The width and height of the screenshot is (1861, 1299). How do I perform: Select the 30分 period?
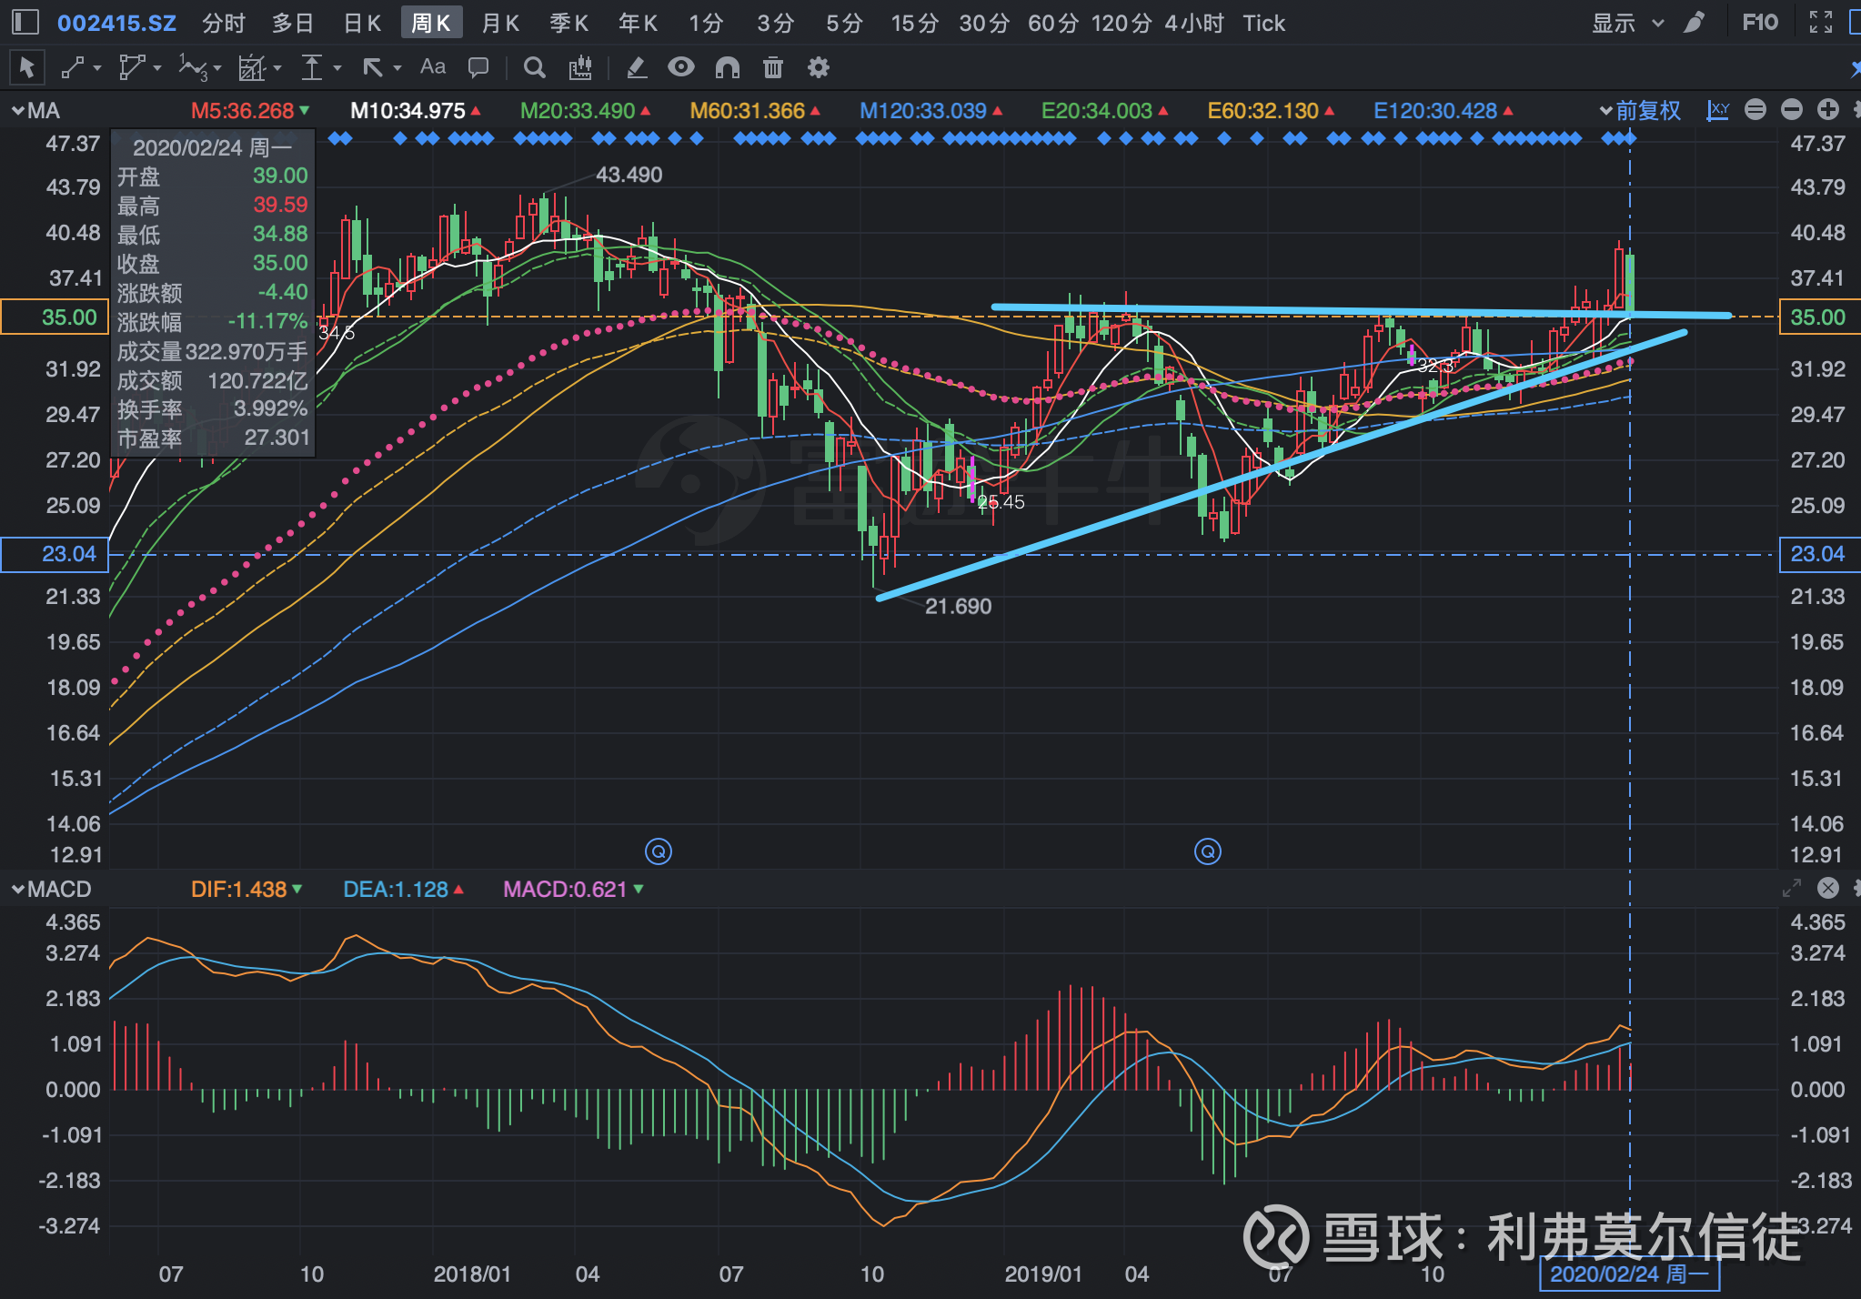coord(984,23)
